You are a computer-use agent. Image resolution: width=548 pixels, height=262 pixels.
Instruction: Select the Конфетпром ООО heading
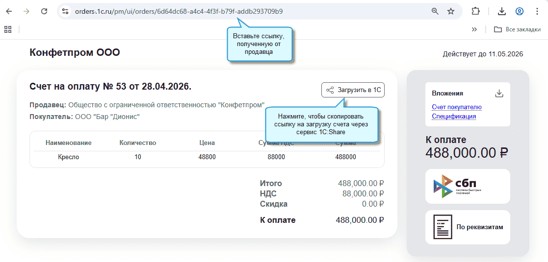pos(75,53)
